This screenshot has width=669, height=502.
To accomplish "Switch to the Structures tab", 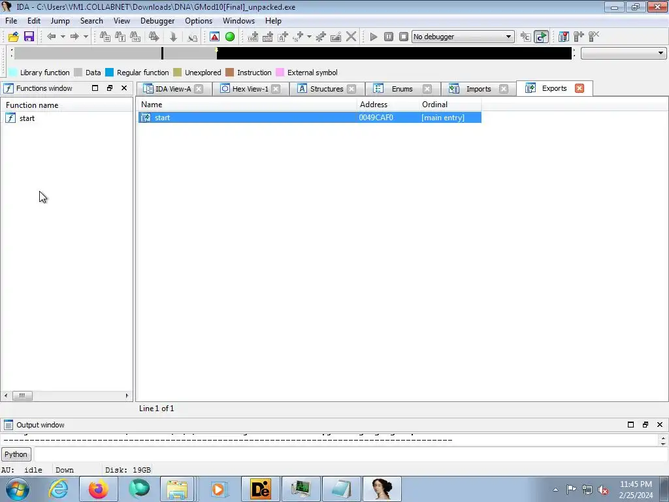I will click(x=327, y=89).
